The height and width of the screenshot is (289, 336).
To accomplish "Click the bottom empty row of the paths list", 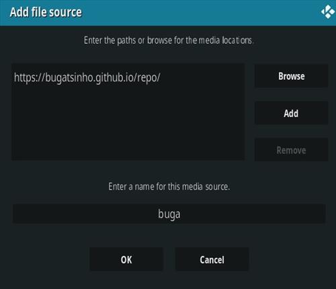I will 128,153.
